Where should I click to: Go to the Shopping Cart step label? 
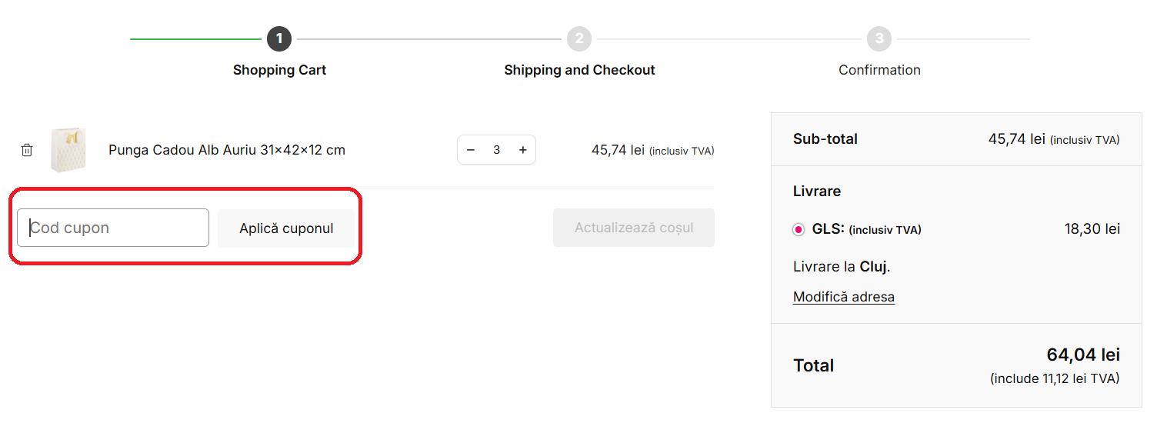279,70
